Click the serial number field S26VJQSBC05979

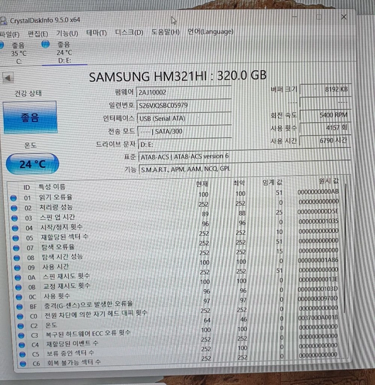(x=183, y=105)
